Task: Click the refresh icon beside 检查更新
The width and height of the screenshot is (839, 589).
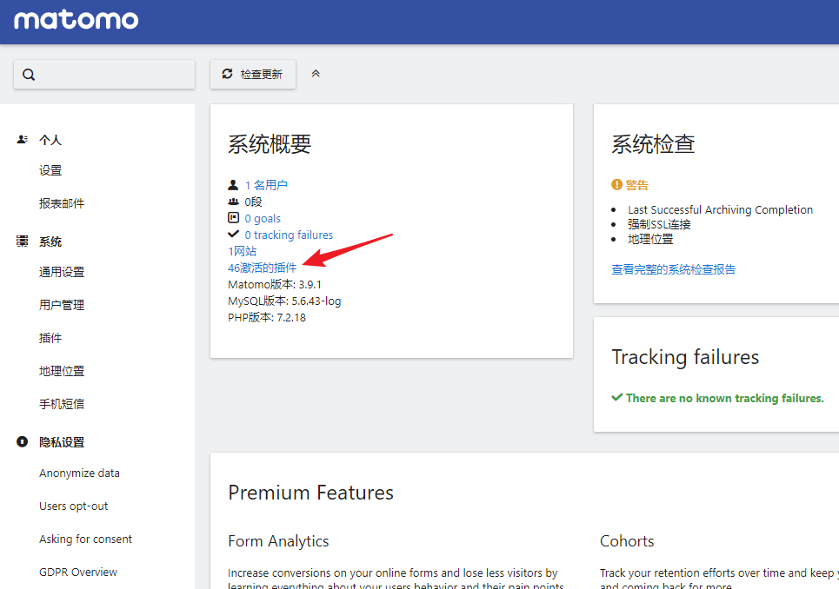Action: coord(228,74)
